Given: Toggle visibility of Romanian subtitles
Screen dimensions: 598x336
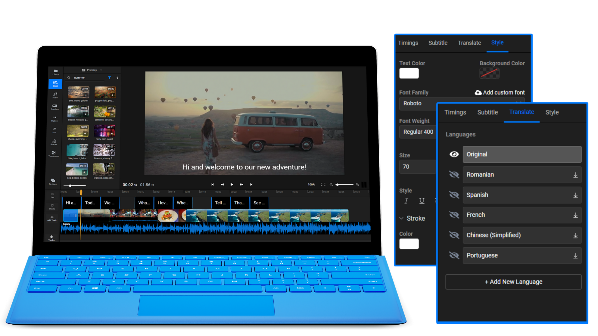Looking at the screenshot, I should (454, 174).
